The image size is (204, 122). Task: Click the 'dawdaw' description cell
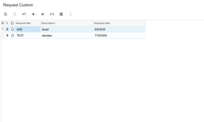(67, 36)
